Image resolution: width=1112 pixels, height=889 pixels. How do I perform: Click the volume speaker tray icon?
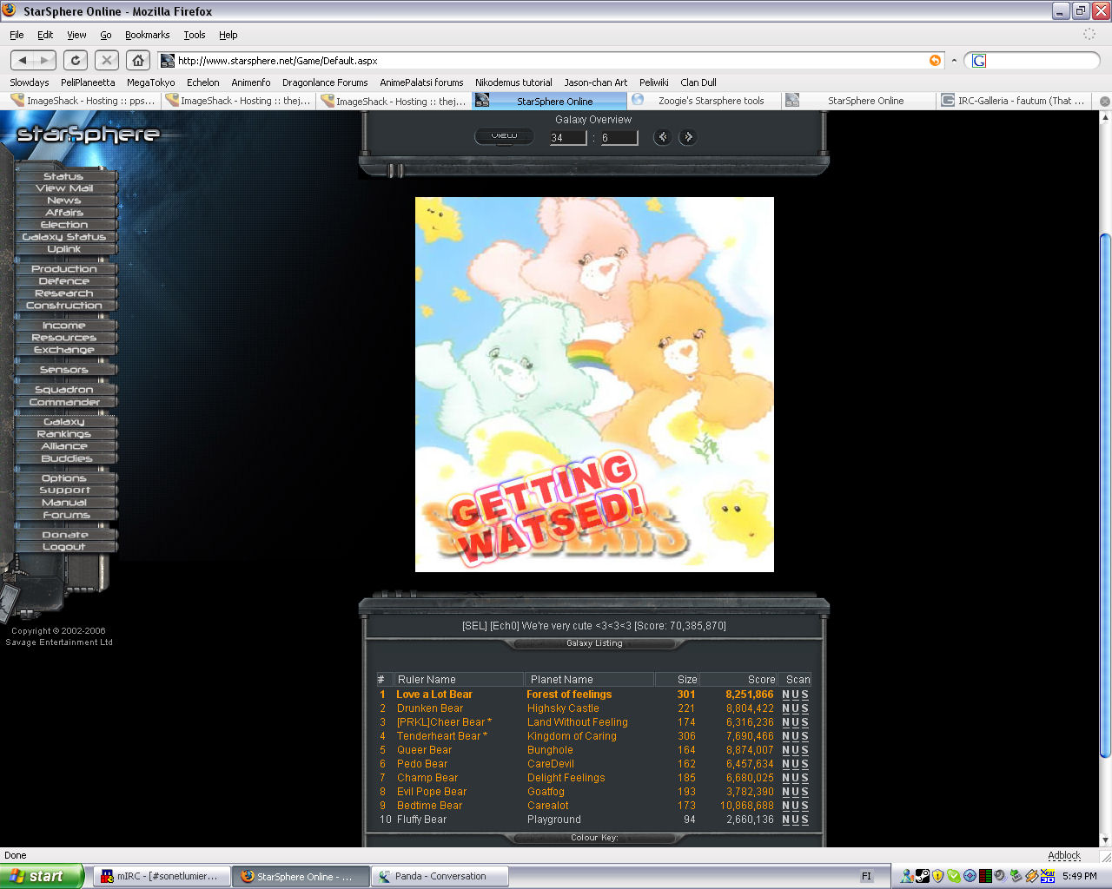[1000, 876]
